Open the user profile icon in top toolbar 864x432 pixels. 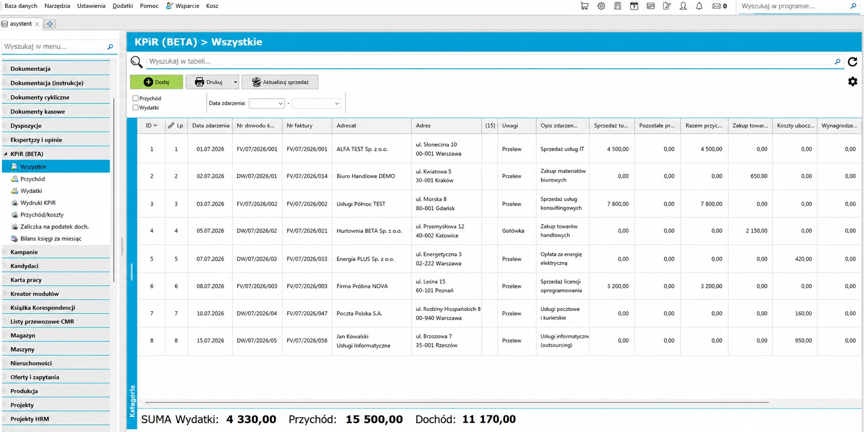tap(683, 6)
